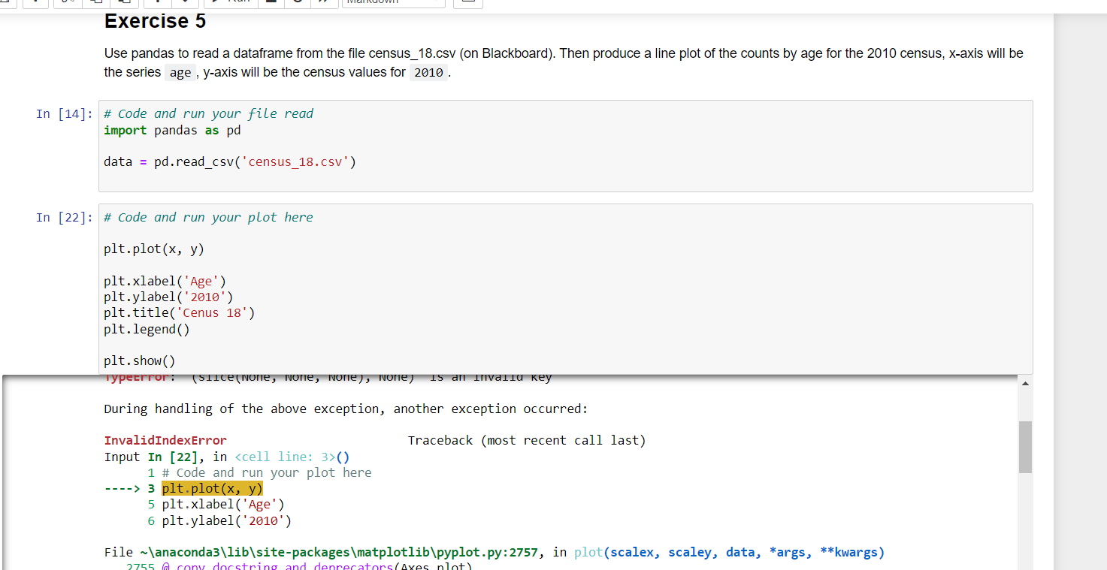Screen dimensions: 1107x570
Task: Click the scroll-up arrow on output pane
Action: point(1024,383)
